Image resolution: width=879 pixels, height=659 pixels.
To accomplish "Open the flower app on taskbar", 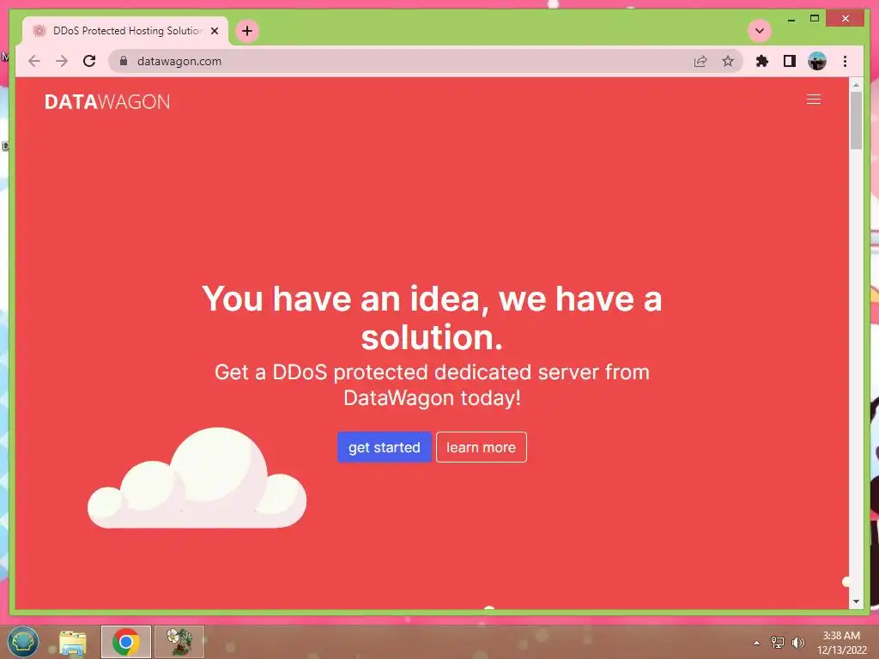I will pyautogui.click(x=179, y=642).
